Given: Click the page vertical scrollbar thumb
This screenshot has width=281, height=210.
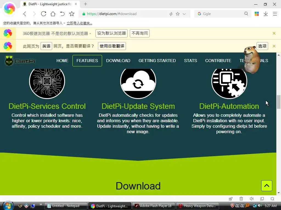Looking at the screenshot, I should [279, 102].
